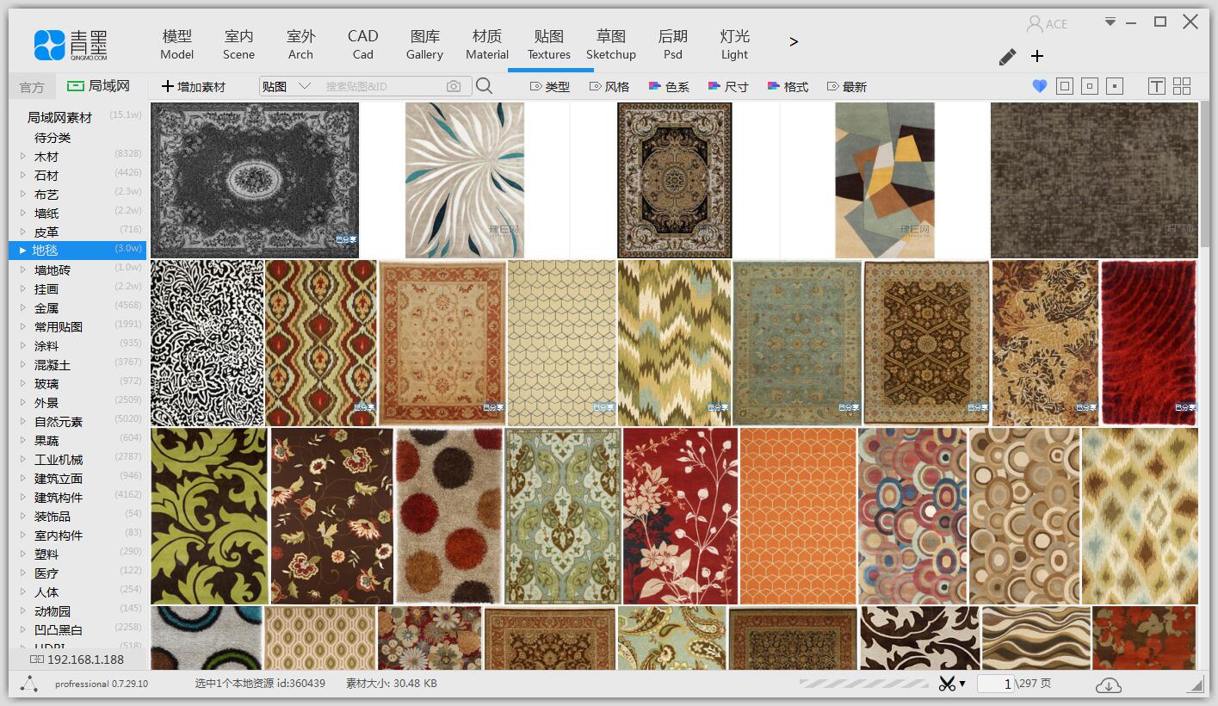The width and height of the screenshot is (1218, 706).
Task: Open the 后期 Psd tab
Action: tap(673, 44)
